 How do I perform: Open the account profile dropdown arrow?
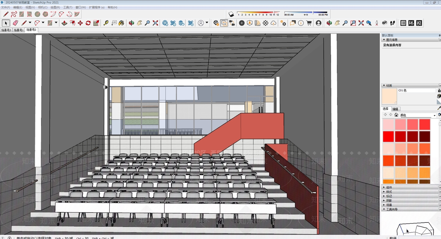(207, 23)
